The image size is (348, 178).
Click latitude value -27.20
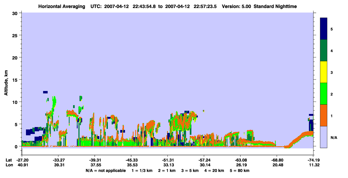click(22, 160)
